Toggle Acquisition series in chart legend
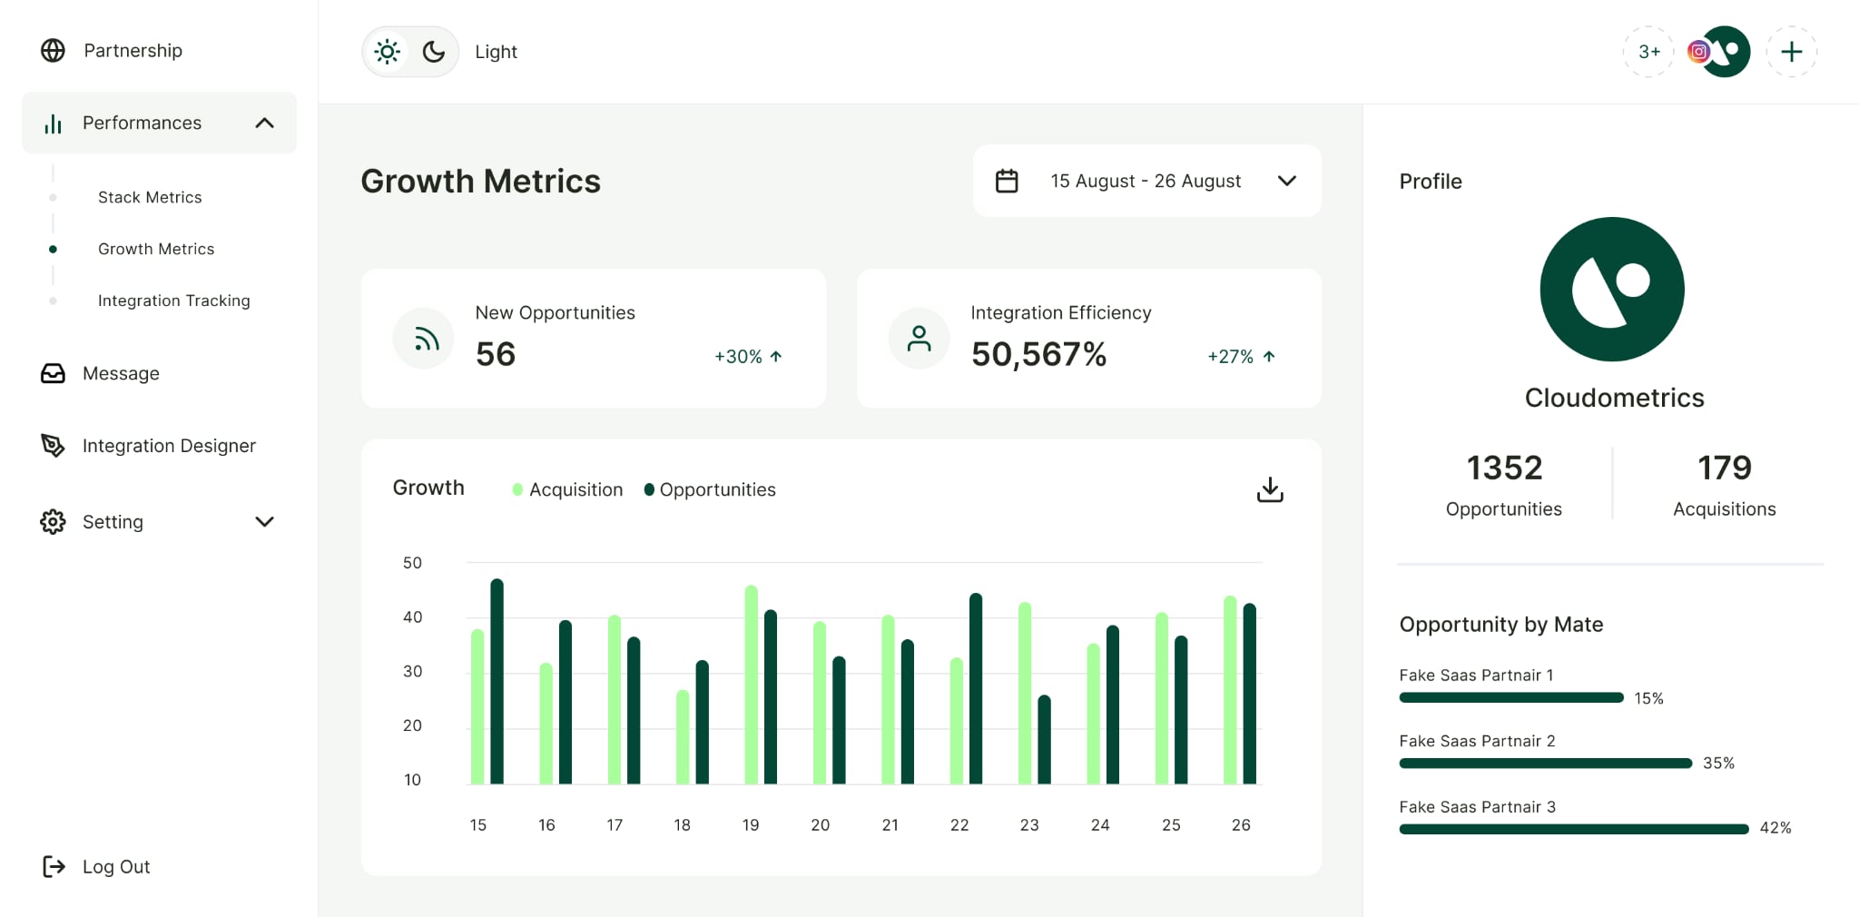The height and width of the screenshot is (917, 1859). click(x=567, y=489)
